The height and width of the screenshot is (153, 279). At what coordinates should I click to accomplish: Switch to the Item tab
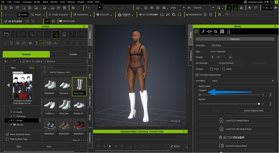click(x=13, y=68)
